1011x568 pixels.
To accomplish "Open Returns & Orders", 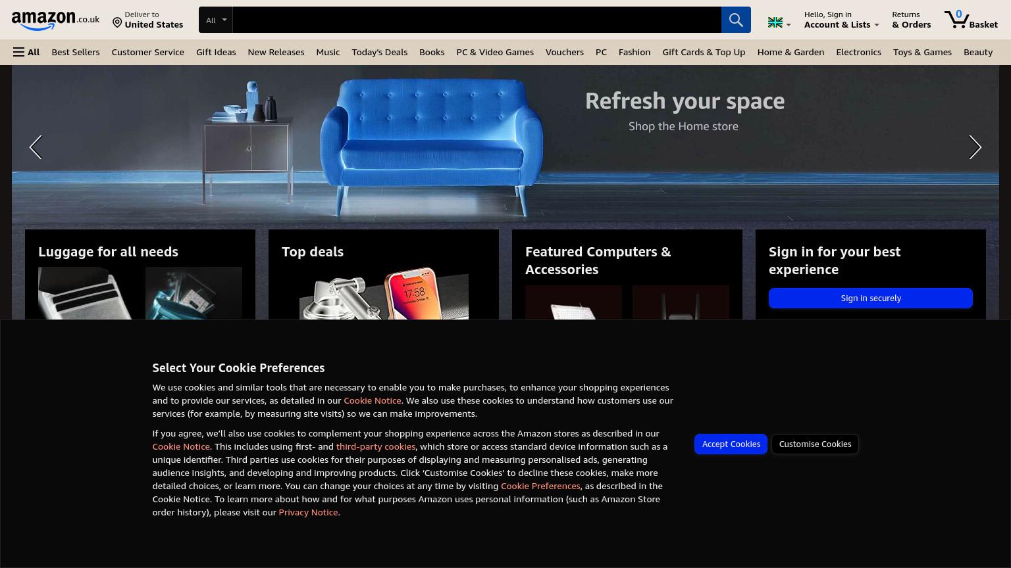I will point(911,20).
